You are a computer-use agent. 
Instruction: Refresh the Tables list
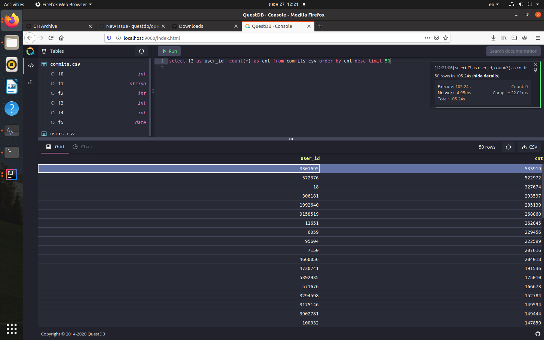tap(142, 51)
